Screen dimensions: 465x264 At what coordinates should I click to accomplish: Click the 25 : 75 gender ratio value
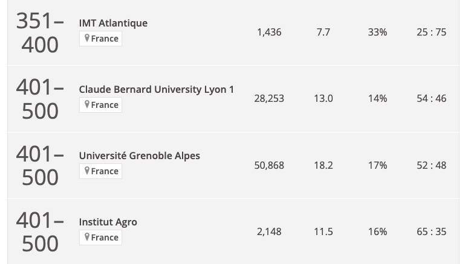431,32
